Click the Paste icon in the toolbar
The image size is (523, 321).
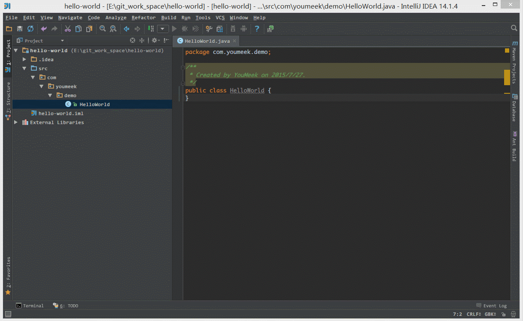coord(89,29)
